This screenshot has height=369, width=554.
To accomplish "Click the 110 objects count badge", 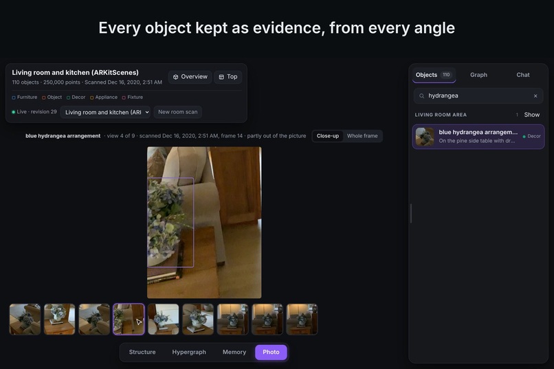I will pyautogui.click(x=446, y=75).
